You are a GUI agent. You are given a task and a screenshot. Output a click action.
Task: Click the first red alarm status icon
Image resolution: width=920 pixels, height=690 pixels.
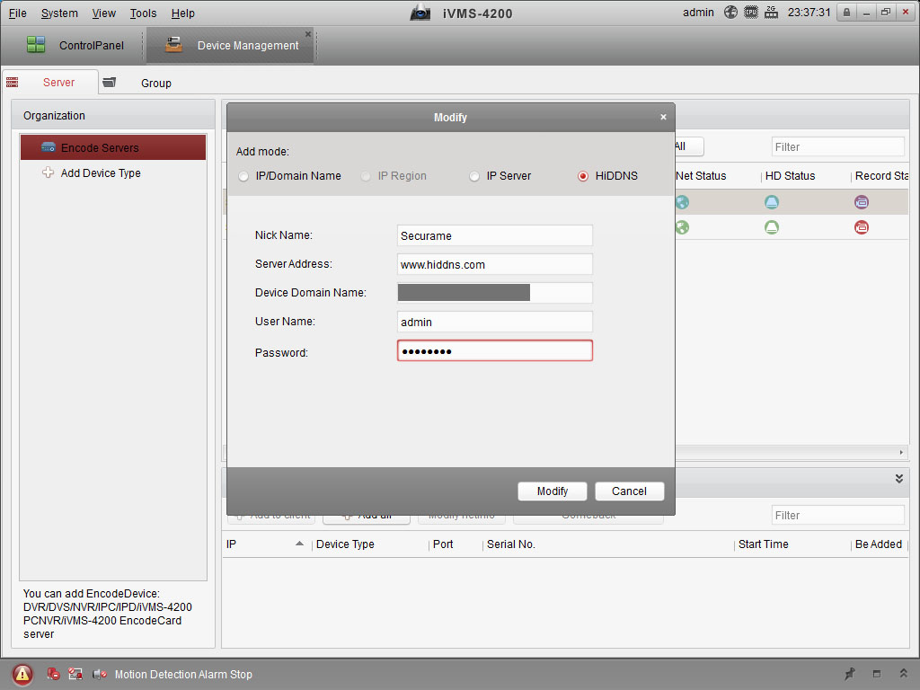point(53,674)
